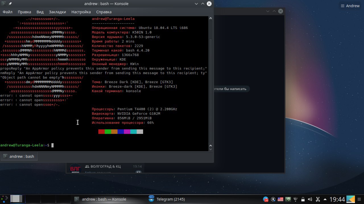The image size is (364, 204).
Task: Open the audio volume tray icon
Action: pos(310,199)
